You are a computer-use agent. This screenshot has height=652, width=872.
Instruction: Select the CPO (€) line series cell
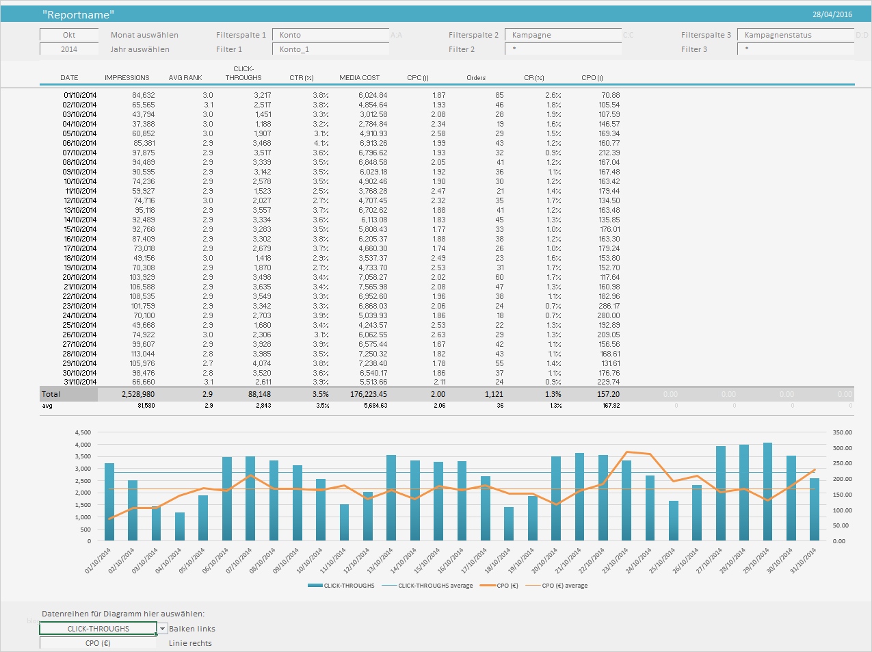point(98,643)
